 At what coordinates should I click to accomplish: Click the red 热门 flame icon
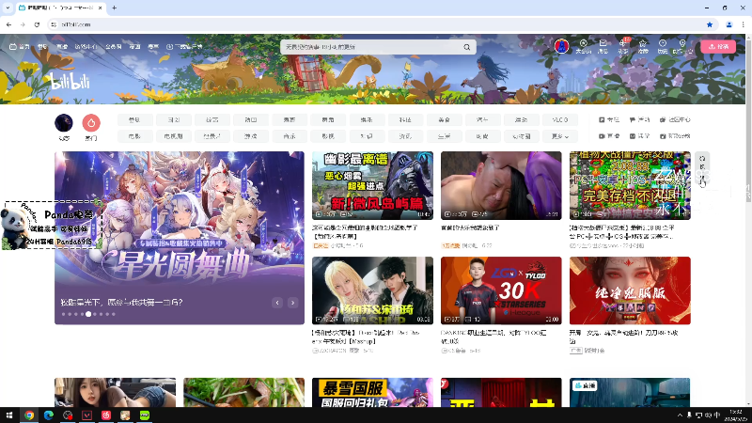[x=91, y=123]
